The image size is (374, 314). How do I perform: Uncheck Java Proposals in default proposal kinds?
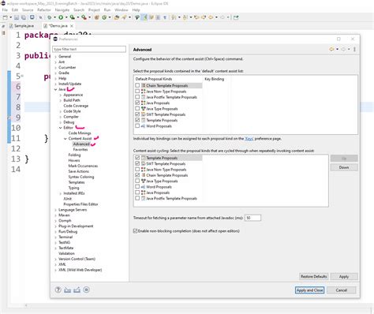pyautogui.click(x=137, y=103)
